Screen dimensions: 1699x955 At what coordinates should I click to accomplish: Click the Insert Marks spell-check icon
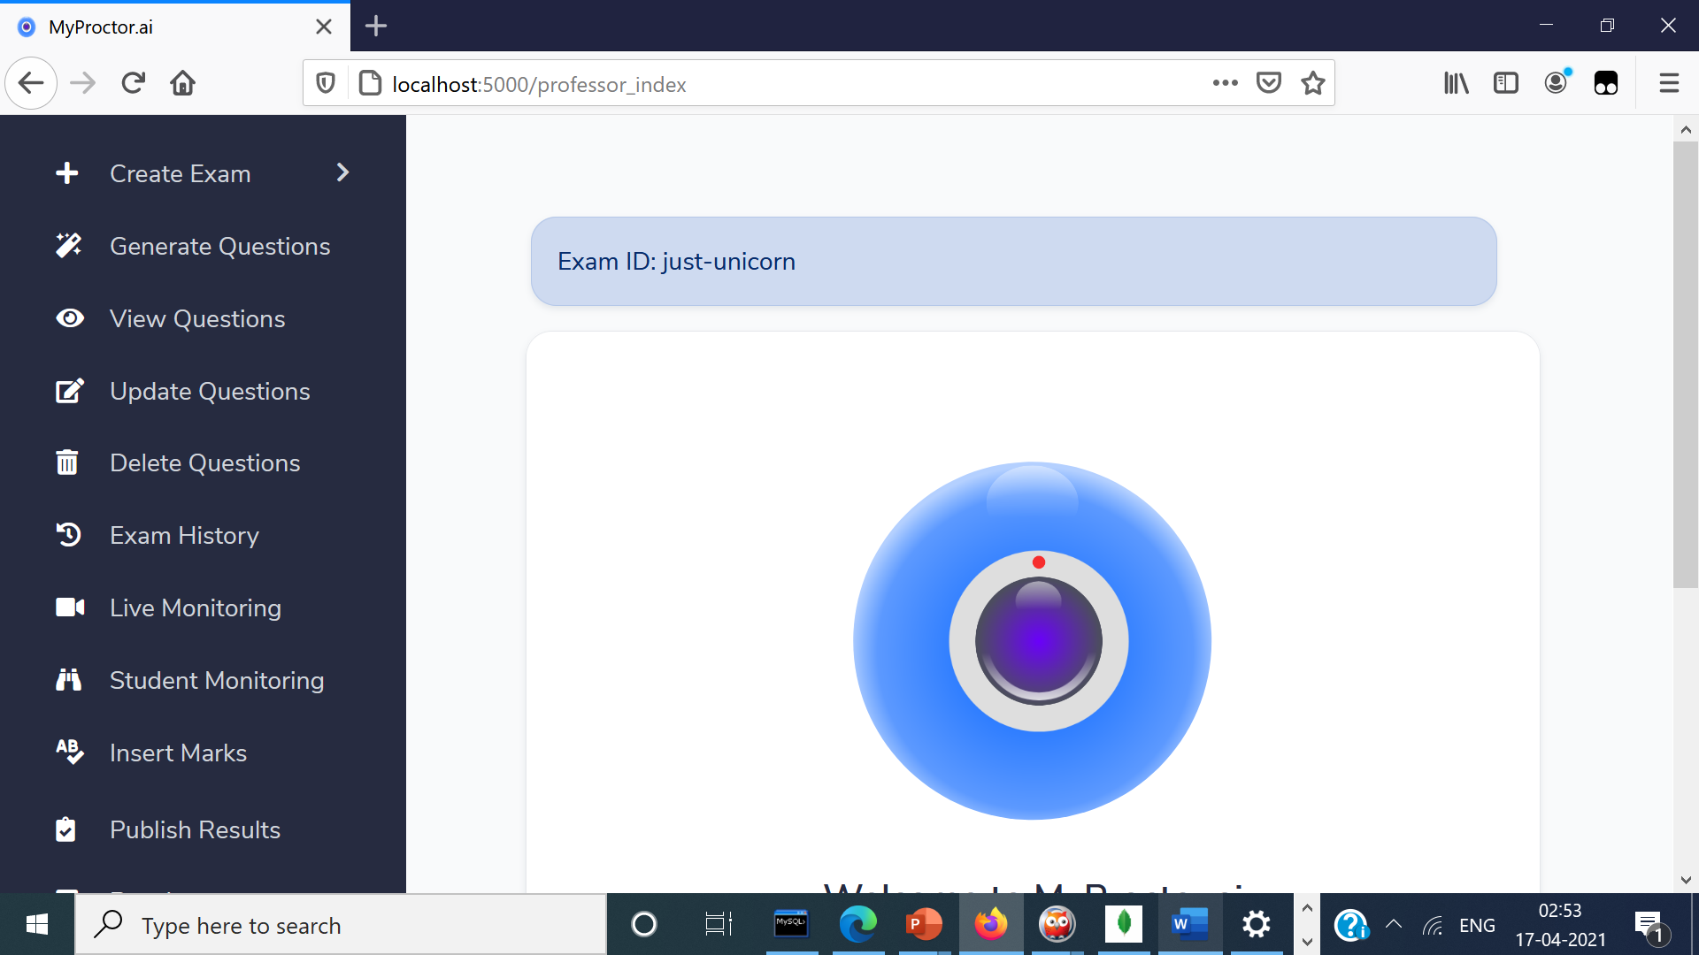[x=69, y=752]
